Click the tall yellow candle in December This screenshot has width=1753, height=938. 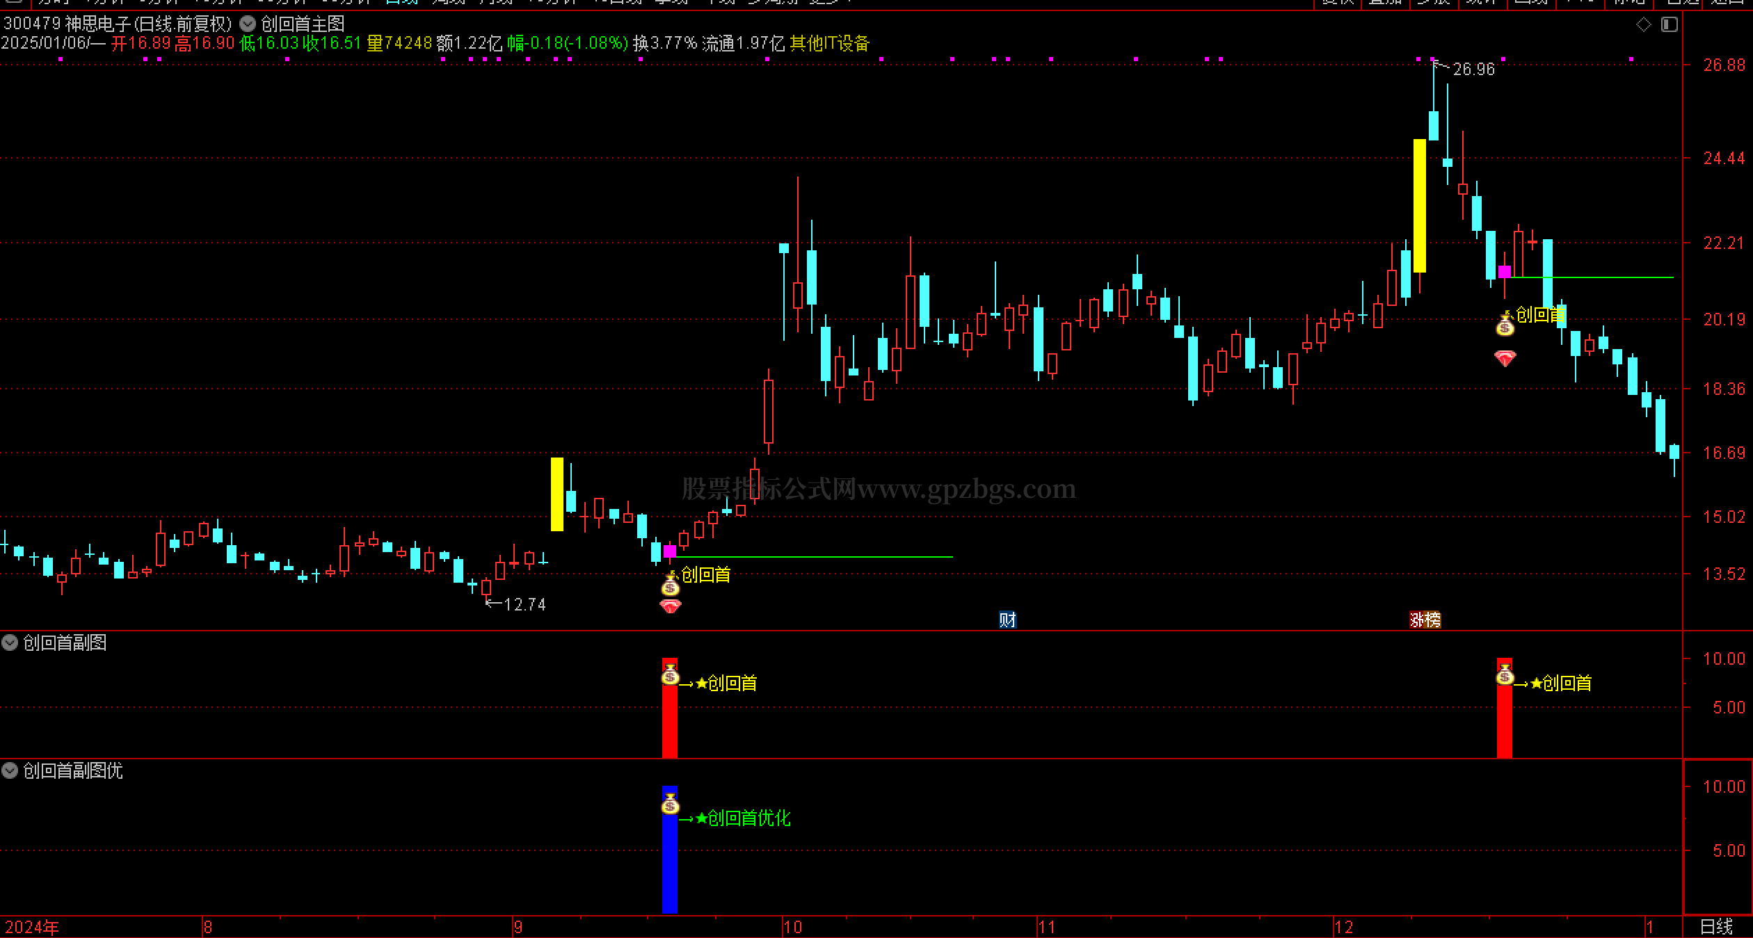[x=1420, y=206]
